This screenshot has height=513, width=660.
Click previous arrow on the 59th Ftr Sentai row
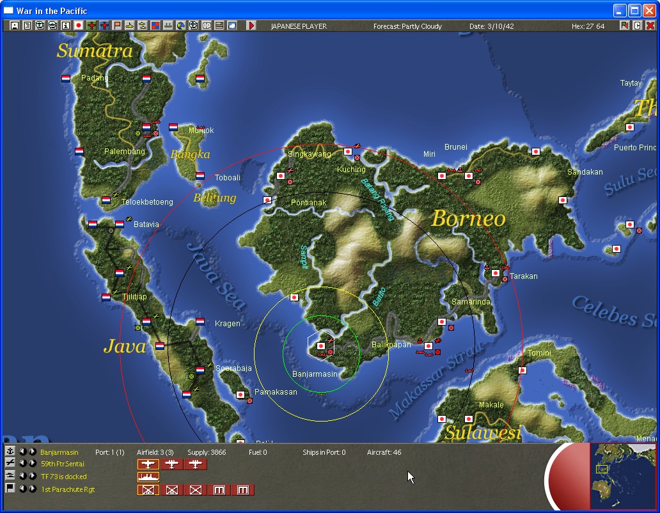pos(23,463)
